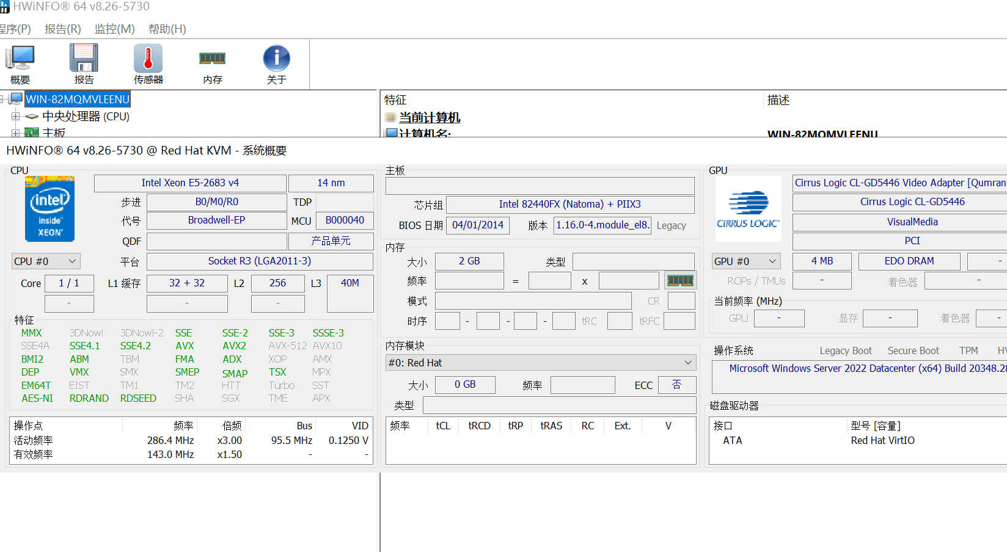Click the SSE4.2 feature label
This screenshot has width=1007, height=552.
[x=136, y=346]
